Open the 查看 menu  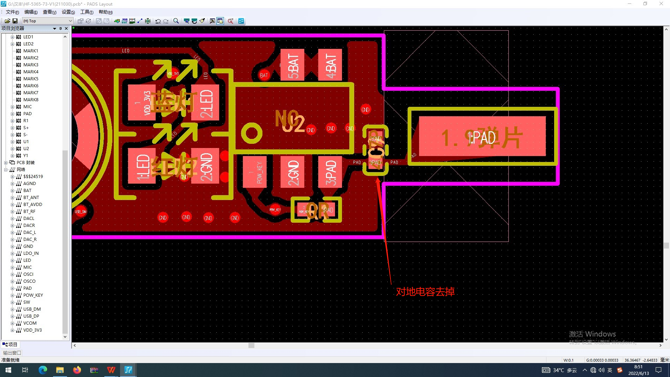click(50, 12)
